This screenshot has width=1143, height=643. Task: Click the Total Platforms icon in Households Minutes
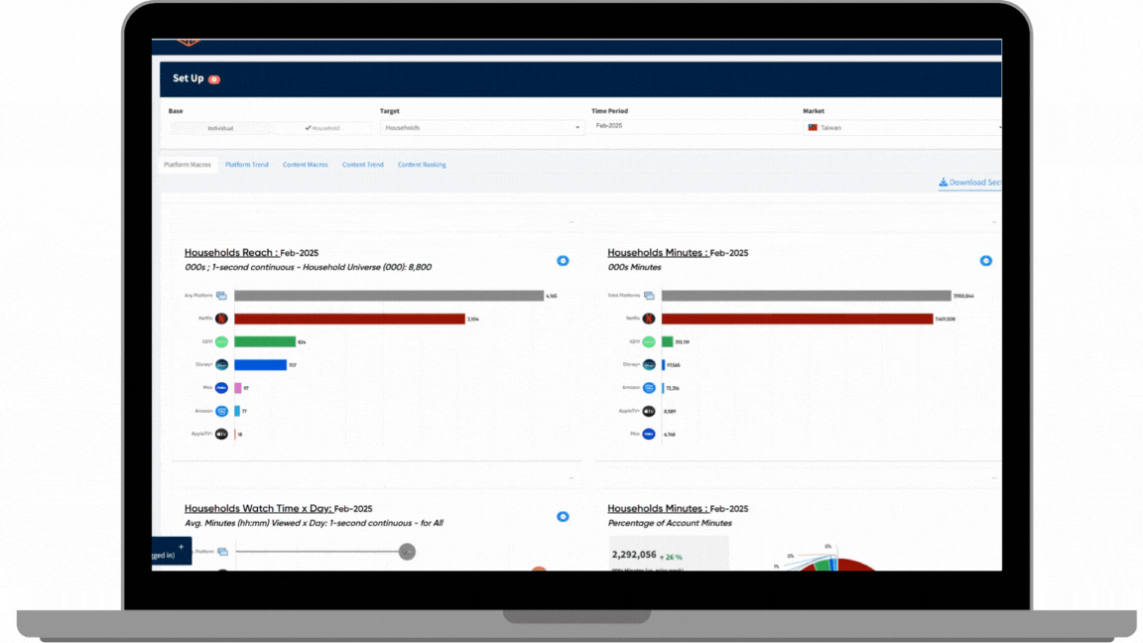point(649,296)
